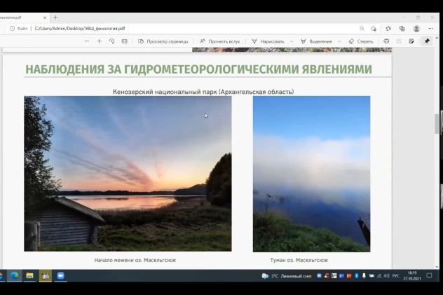Open the notification center
The image size is (443, 295).
pyautogui.click(x=429, y=276)
